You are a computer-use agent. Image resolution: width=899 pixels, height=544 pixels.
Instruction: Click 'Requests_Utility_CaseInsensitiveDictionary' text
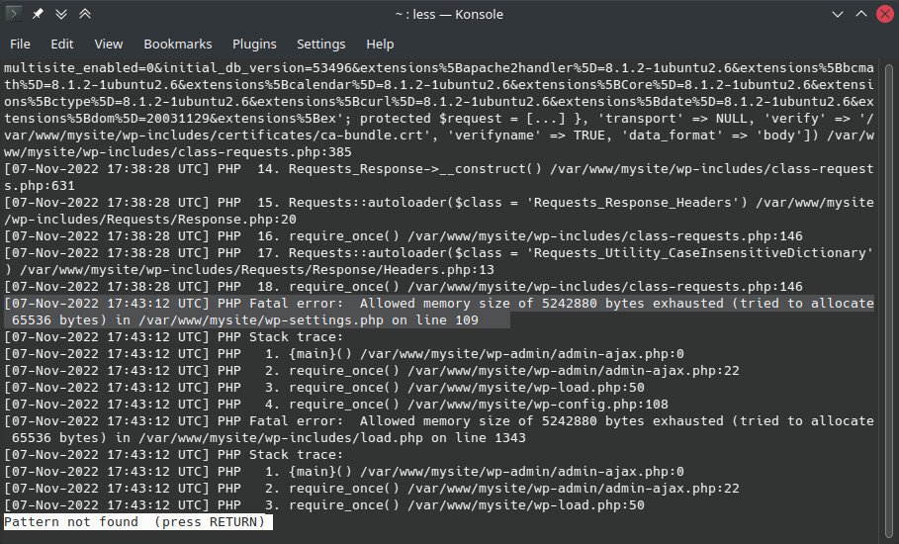click(700, 253)
